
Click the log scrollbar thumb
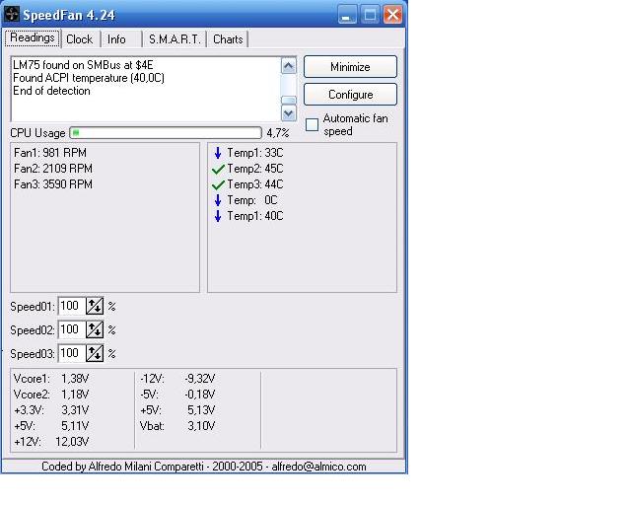point(288,101)
